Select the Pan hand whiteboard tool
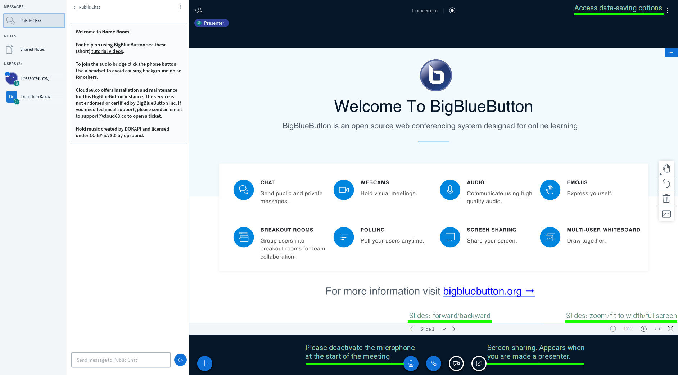678x375 pixels. click(x=666, y=168)
